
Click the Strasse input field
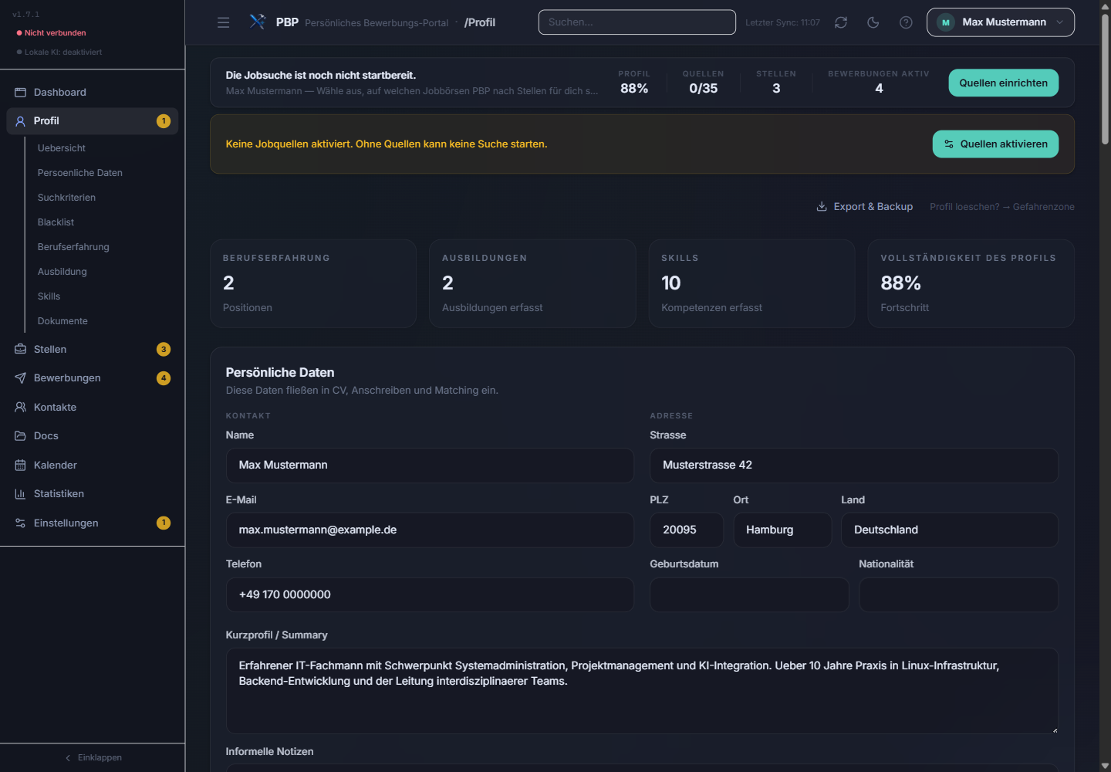[x=854, y=465]
